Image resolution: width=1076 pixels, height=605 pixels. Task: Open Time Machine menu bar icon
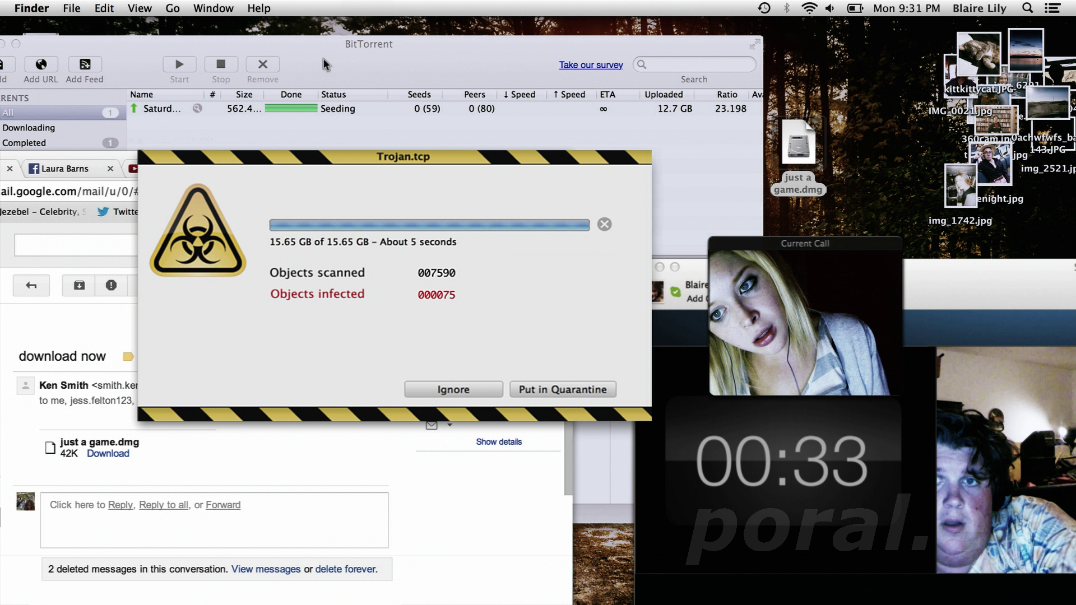[764, 8]
